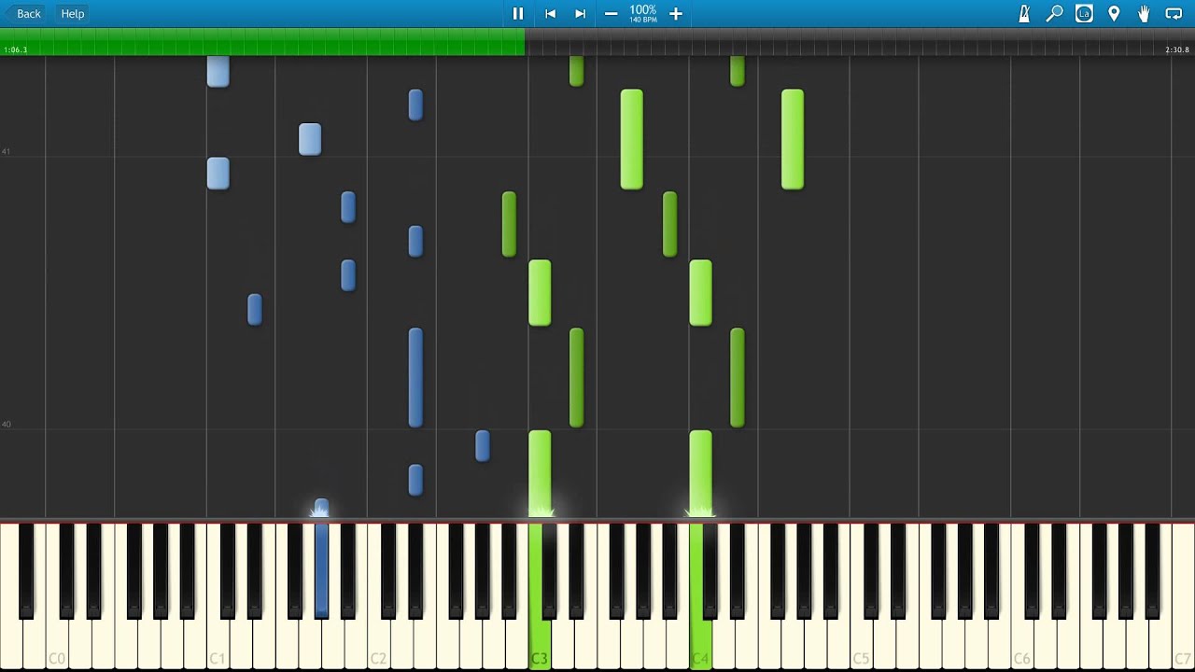The width and height of the screenshot is (1195, 672).
Task: Play the C5 piano key
Action: click(861, 644)
